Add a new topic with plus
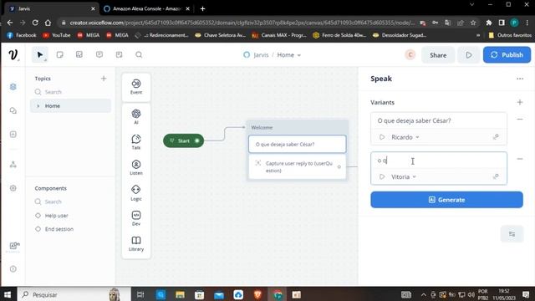535x301 pixels. click(104, 79)
